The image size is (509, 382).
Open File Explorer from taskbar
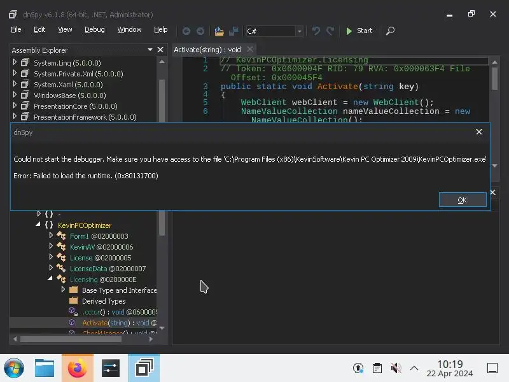click(45, 368)
